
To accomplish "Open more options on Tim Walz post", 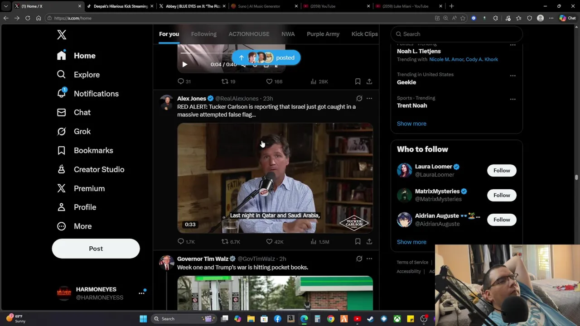I will coord(369,259).
